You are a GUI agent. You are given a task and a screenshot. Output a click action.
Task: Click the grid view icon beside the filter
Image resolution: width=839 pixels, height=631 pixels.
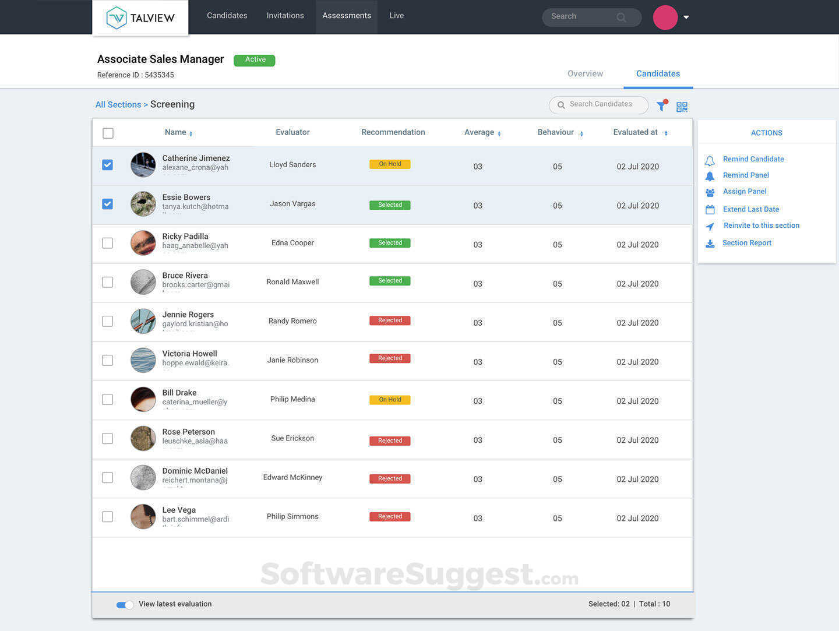[682, 106]
